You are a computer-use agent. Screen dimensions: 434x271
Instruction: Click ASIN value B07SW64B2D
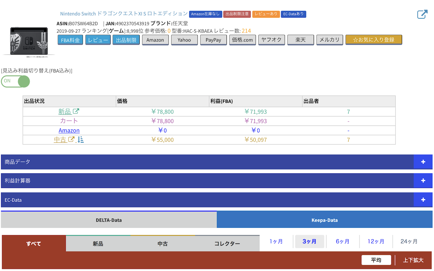(83, 23)
